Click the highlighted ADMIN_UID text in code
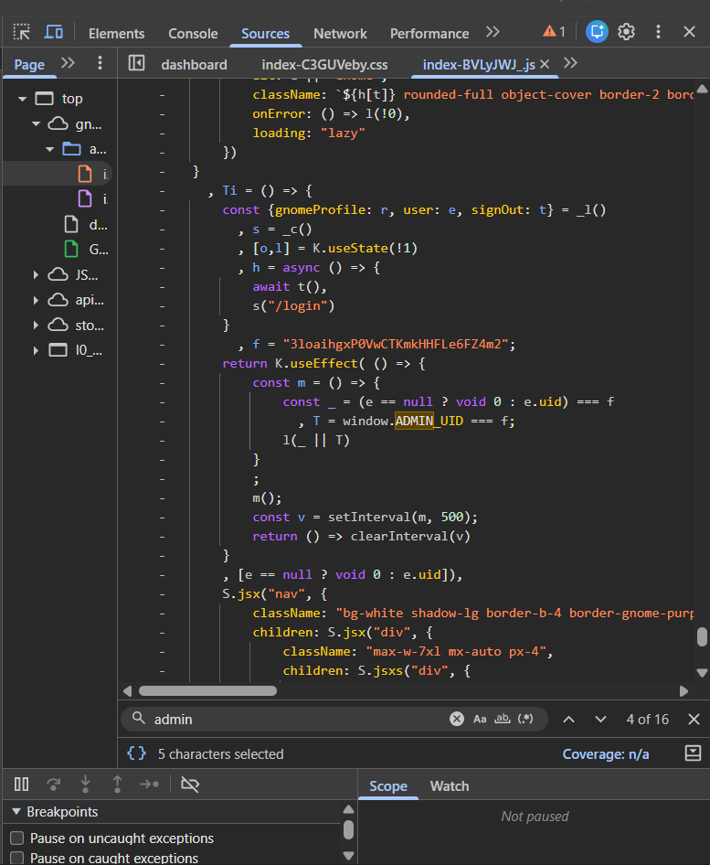710x865 pixels. click(x=429, y=421)
